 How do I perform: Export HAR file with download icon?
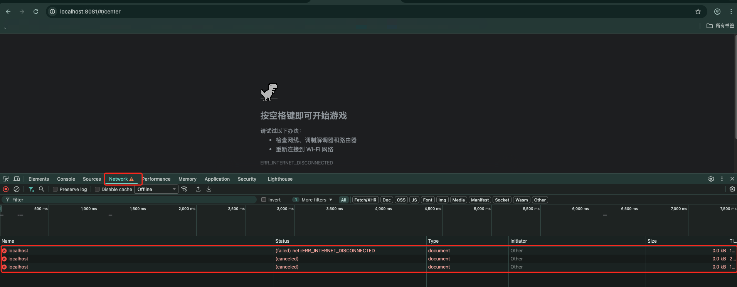[x=209, y=189]
